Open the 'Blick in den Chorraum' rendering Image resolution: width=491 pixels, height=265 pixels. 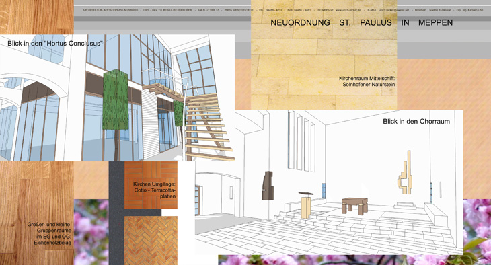[329, 182]
